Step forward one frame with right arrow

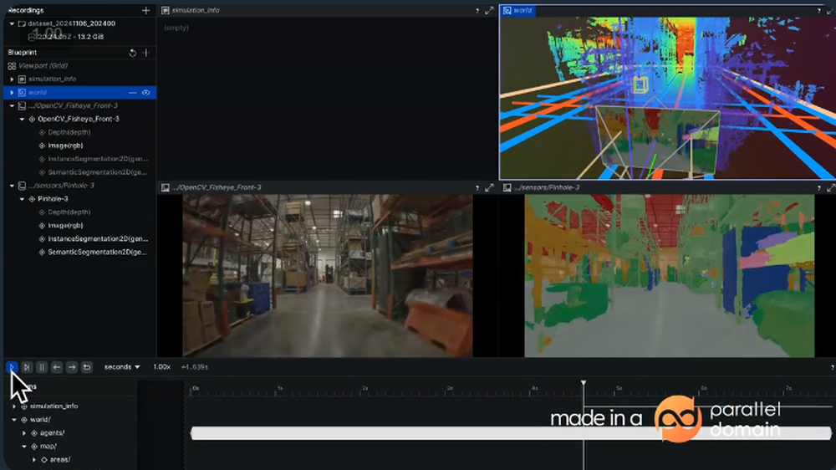[x=71, y=367]
